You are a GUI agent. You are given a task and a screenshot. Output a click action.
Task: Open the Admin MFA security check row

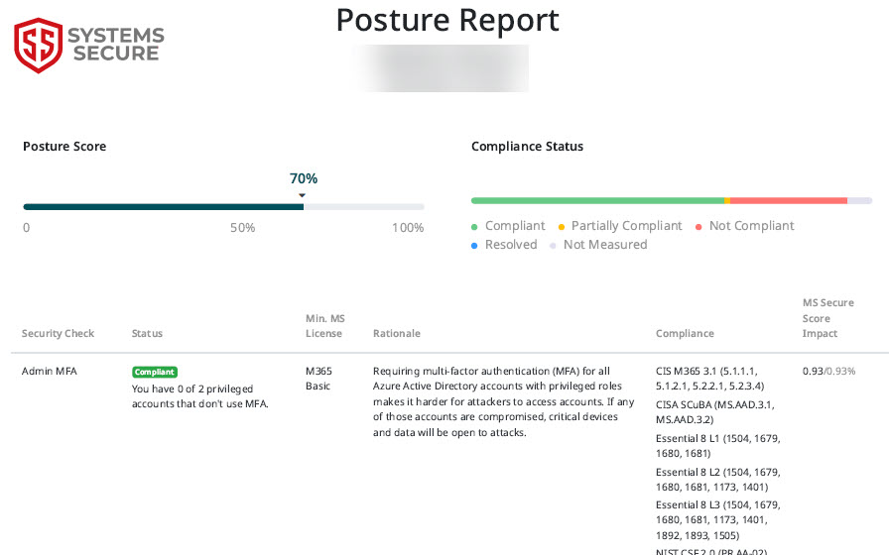click(x=49, y=372)
